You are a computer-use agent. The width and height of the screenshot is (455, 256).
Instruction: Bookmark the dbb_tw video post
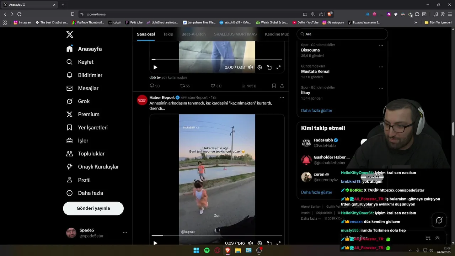pos(274,86)
